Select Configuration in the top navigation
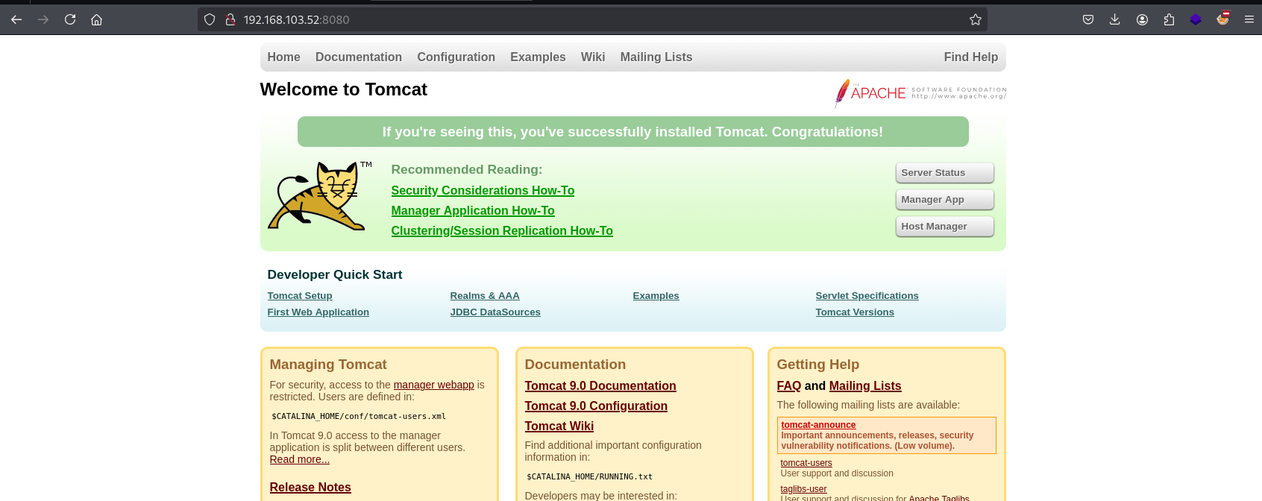 pos(456,57)
